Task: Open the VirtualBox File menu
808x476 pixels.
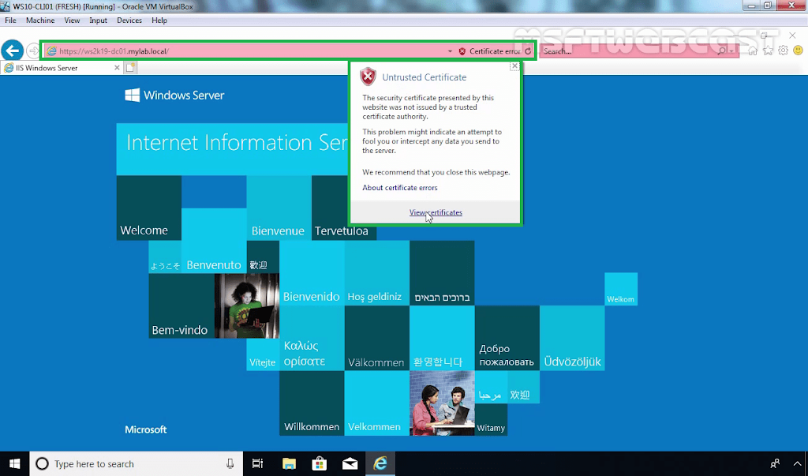Action: [10, 20]
